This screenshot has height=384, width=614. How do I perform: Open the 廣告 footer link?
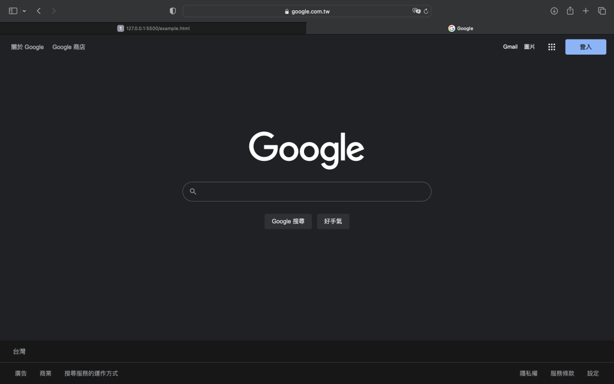click(x=21, y=373)
